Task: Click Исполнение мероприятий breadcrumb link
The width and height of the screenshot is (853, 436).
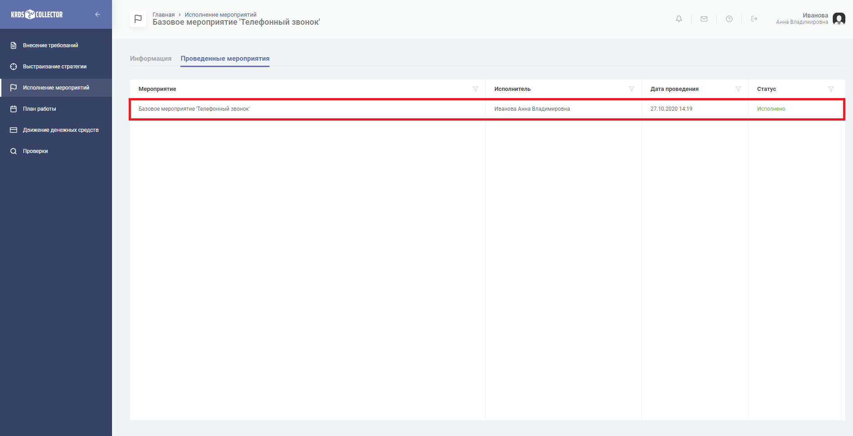Action: (220, 15)
